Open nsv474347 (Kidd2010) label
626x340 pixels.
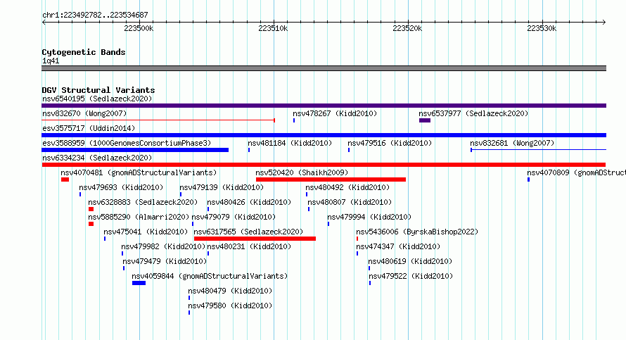click(398, 246)
